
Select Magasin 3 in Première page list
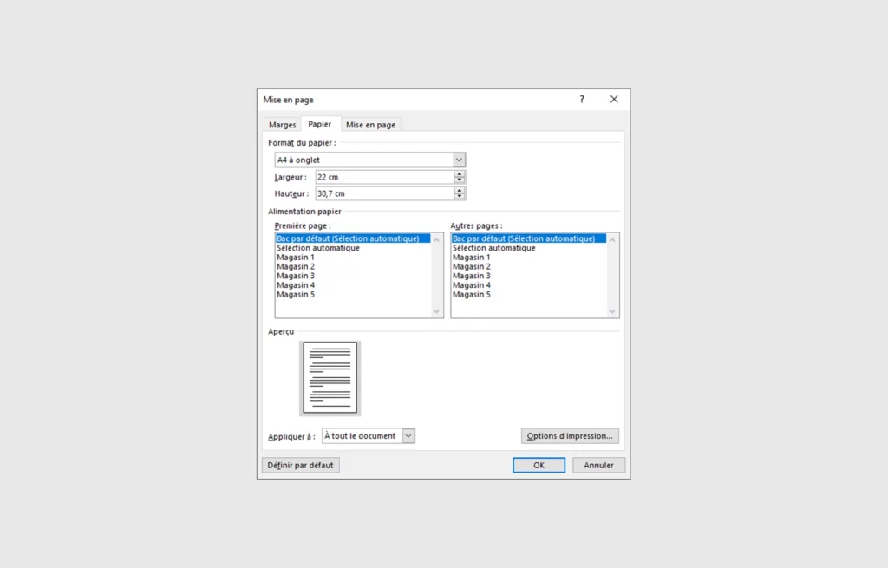(x=353, y=276)
